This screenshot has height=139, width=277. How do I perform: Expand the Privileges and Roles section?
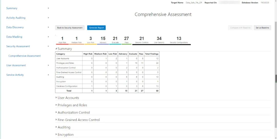pyautogui.click(x=56, y=105)
